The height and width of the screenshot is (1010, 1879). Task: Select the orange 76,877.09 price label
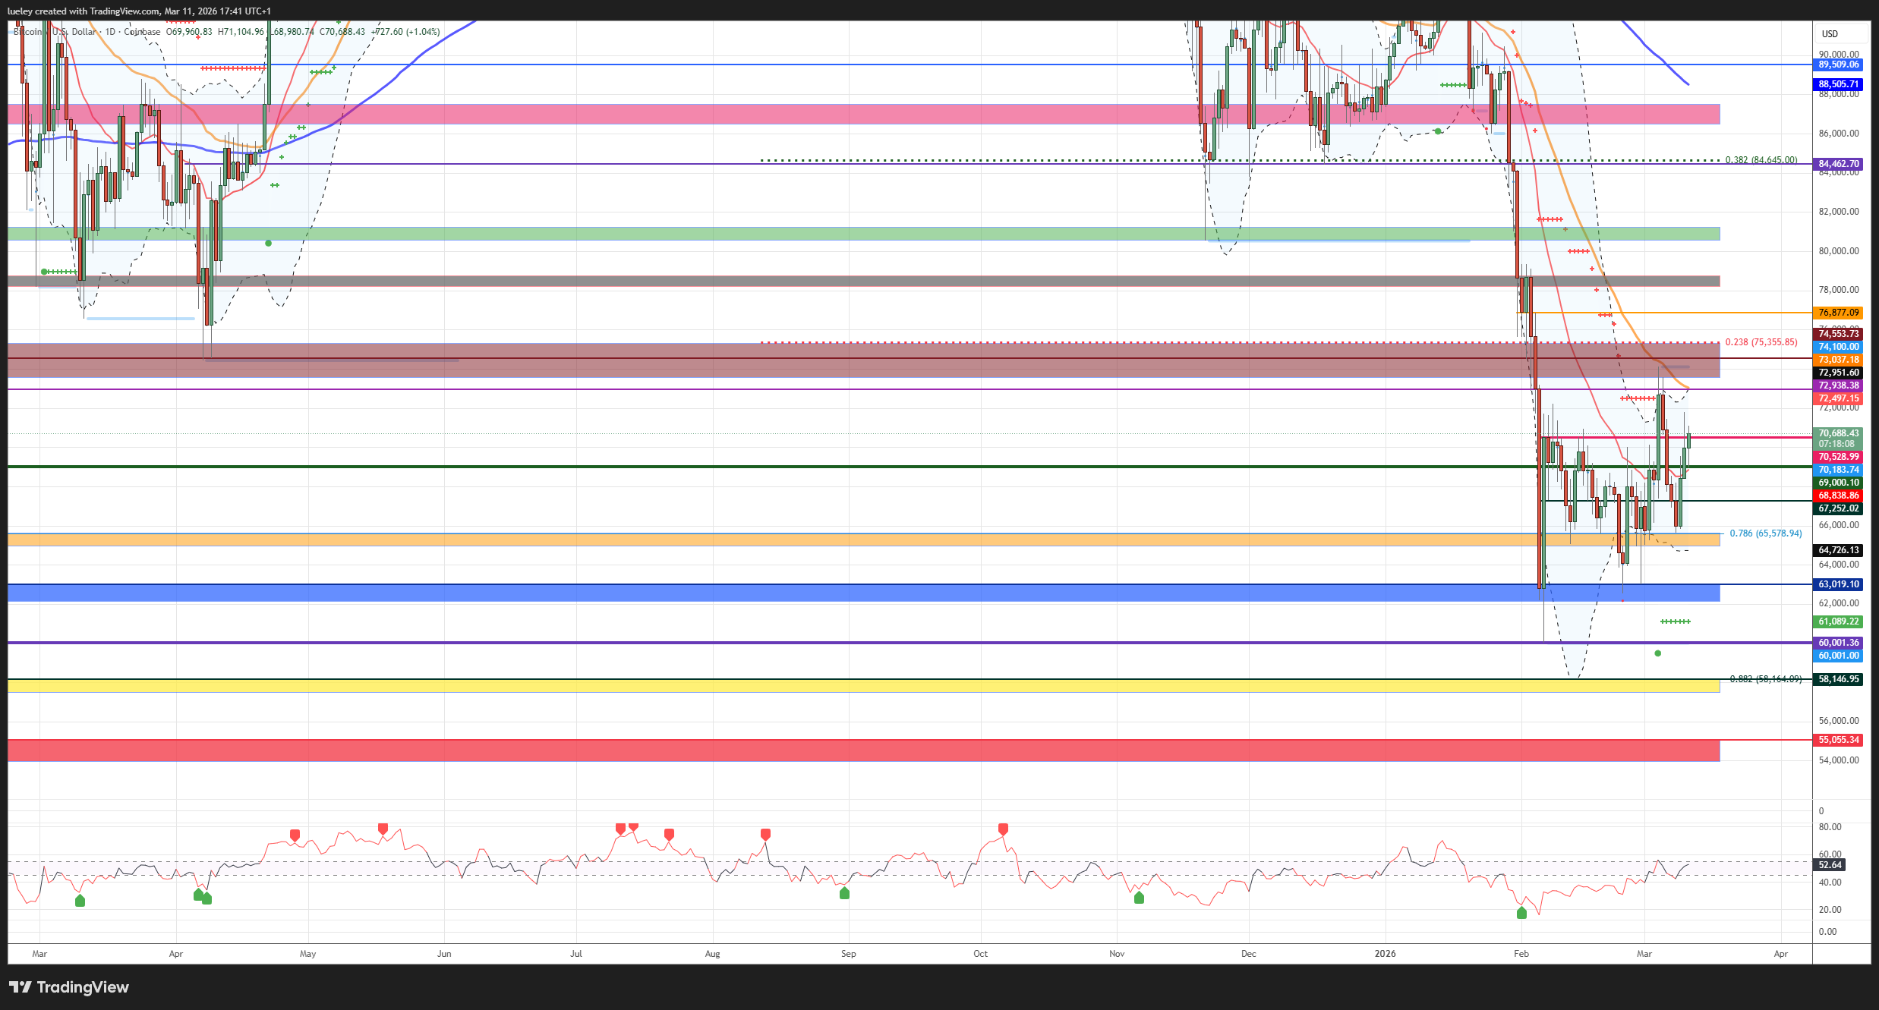click(1838, 313)
